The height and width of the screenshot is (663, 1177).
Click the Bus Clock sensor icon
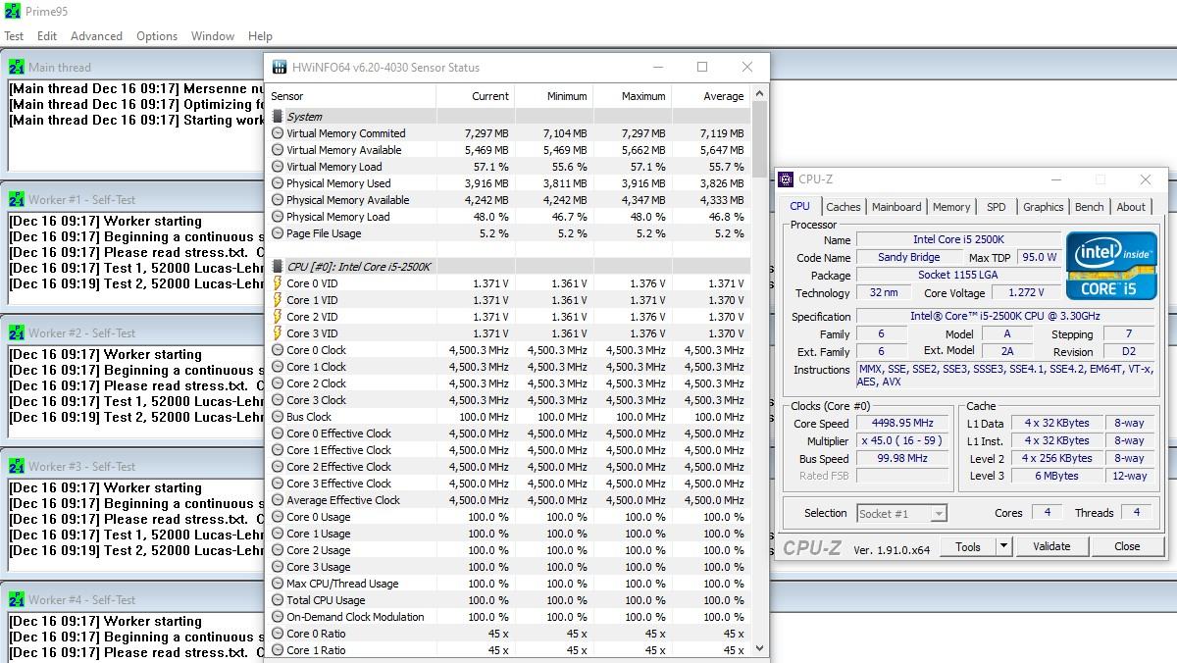(x=278, y=417)
